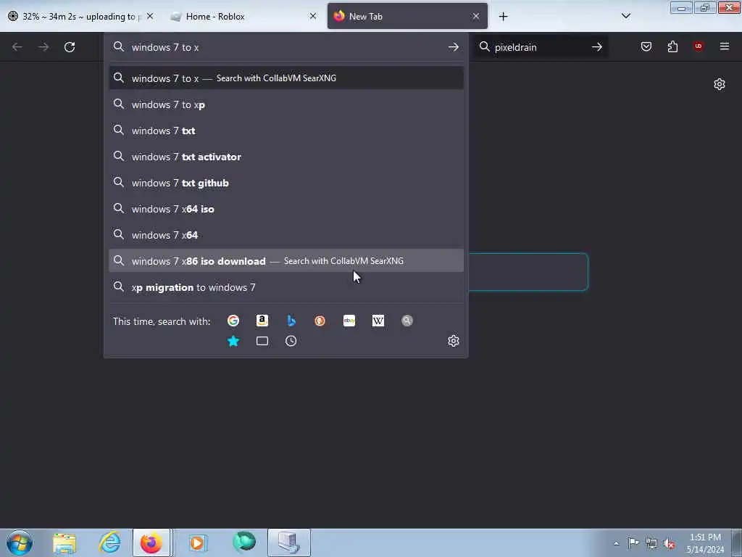
Task: Reload the current page
Action: point(70,47)
